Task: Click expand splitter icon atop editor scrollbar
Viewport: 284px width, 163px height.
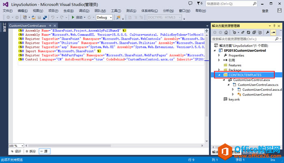Action: [x=207, y=31]
